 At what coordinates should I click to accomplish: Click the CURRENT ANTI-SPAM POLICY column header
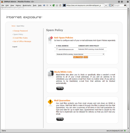[x=89, y=46]
